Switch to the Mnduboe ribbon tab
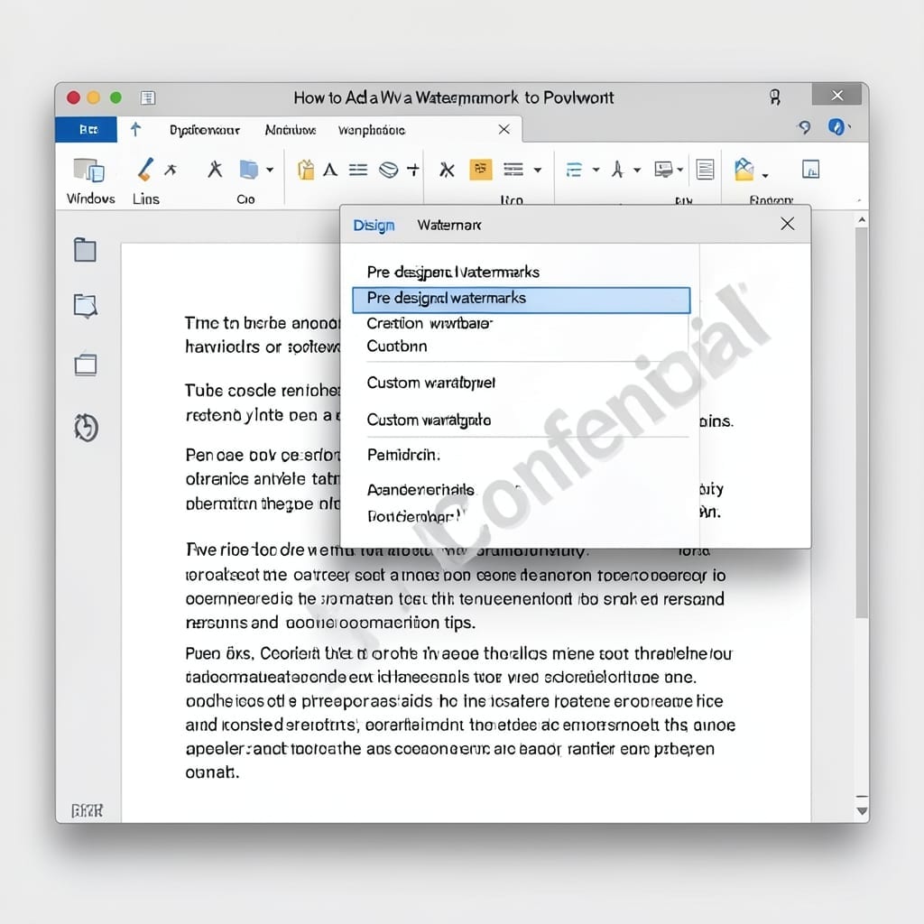This screenshot has width=924, height=924. tap(291, 130)
